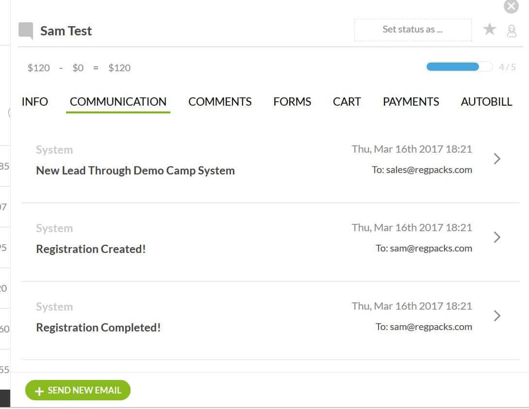Close the Sam Test panel
This screenshot has width=529, height=409.
tap(511, 6)
